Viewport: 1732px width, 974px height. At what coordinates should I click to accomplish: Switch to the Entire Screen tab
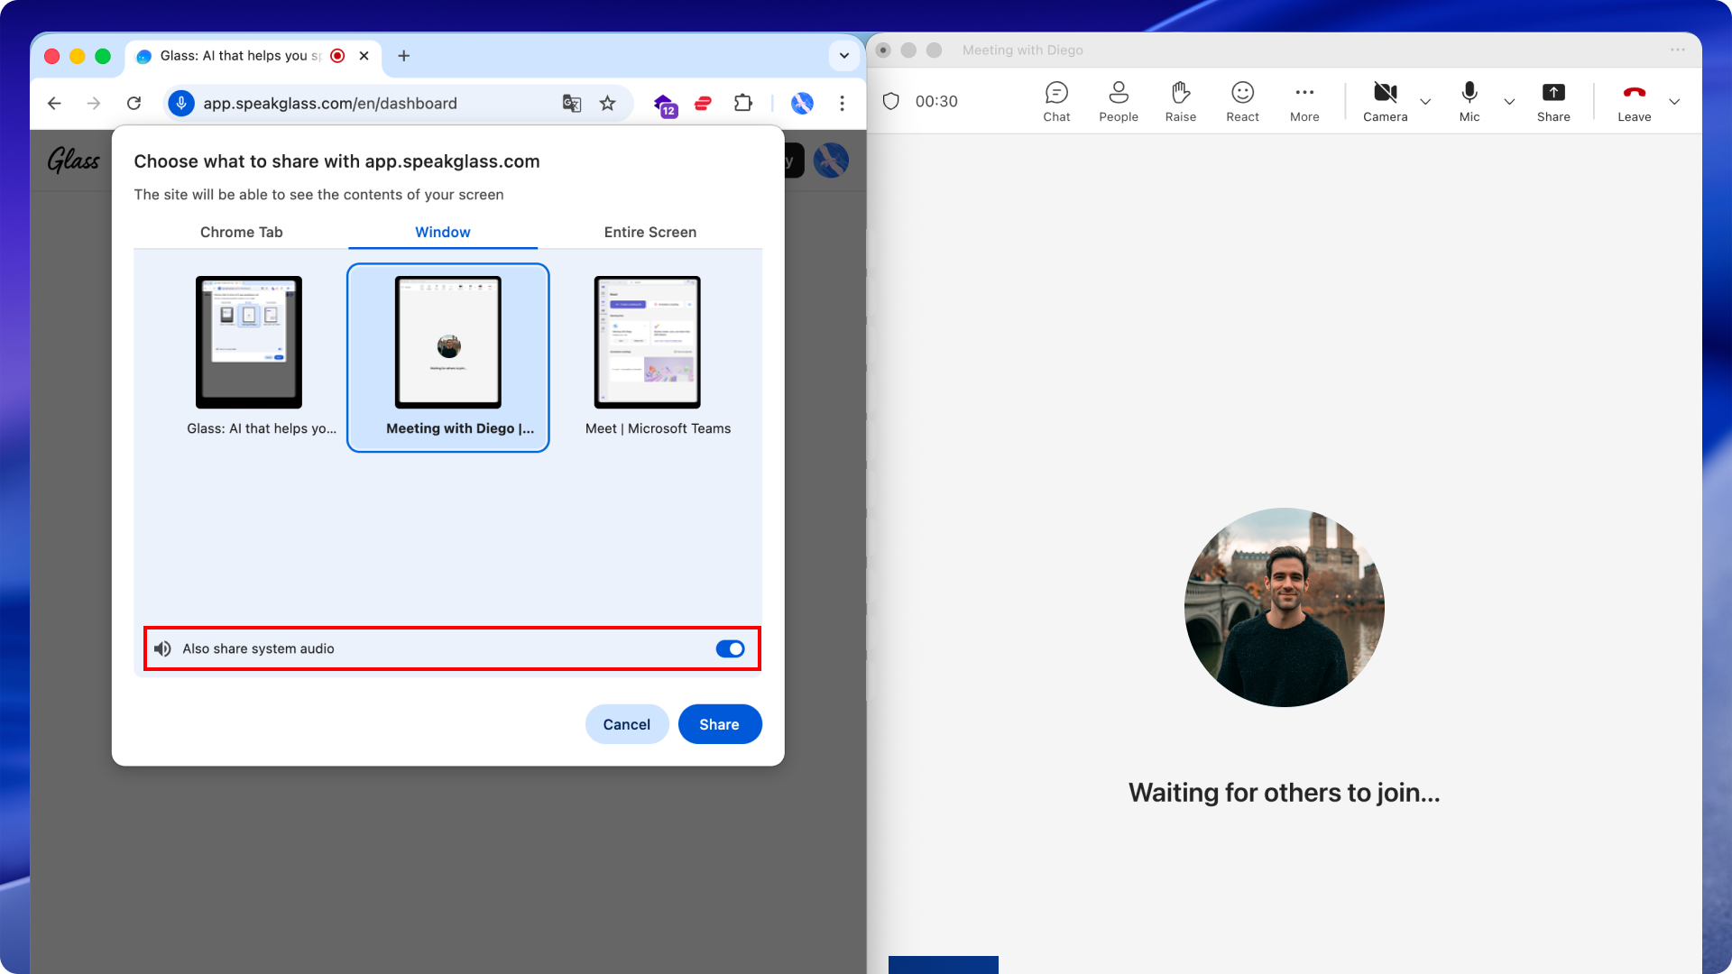click(x=649, y=232)
